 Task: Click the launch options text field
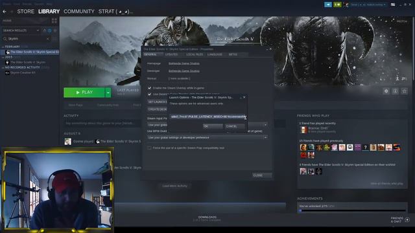tap(207, 116)
